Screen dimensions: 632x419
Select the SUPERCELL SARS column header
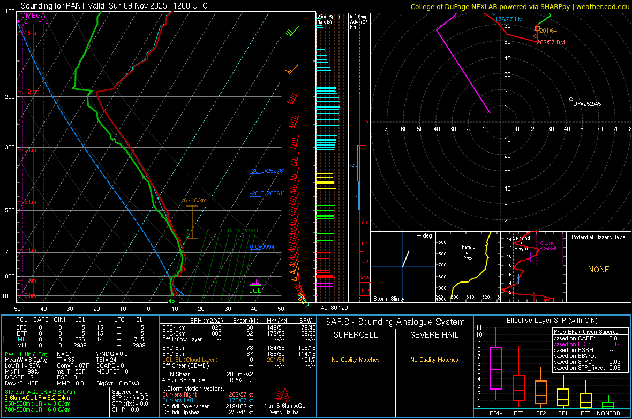pos(356,335)
